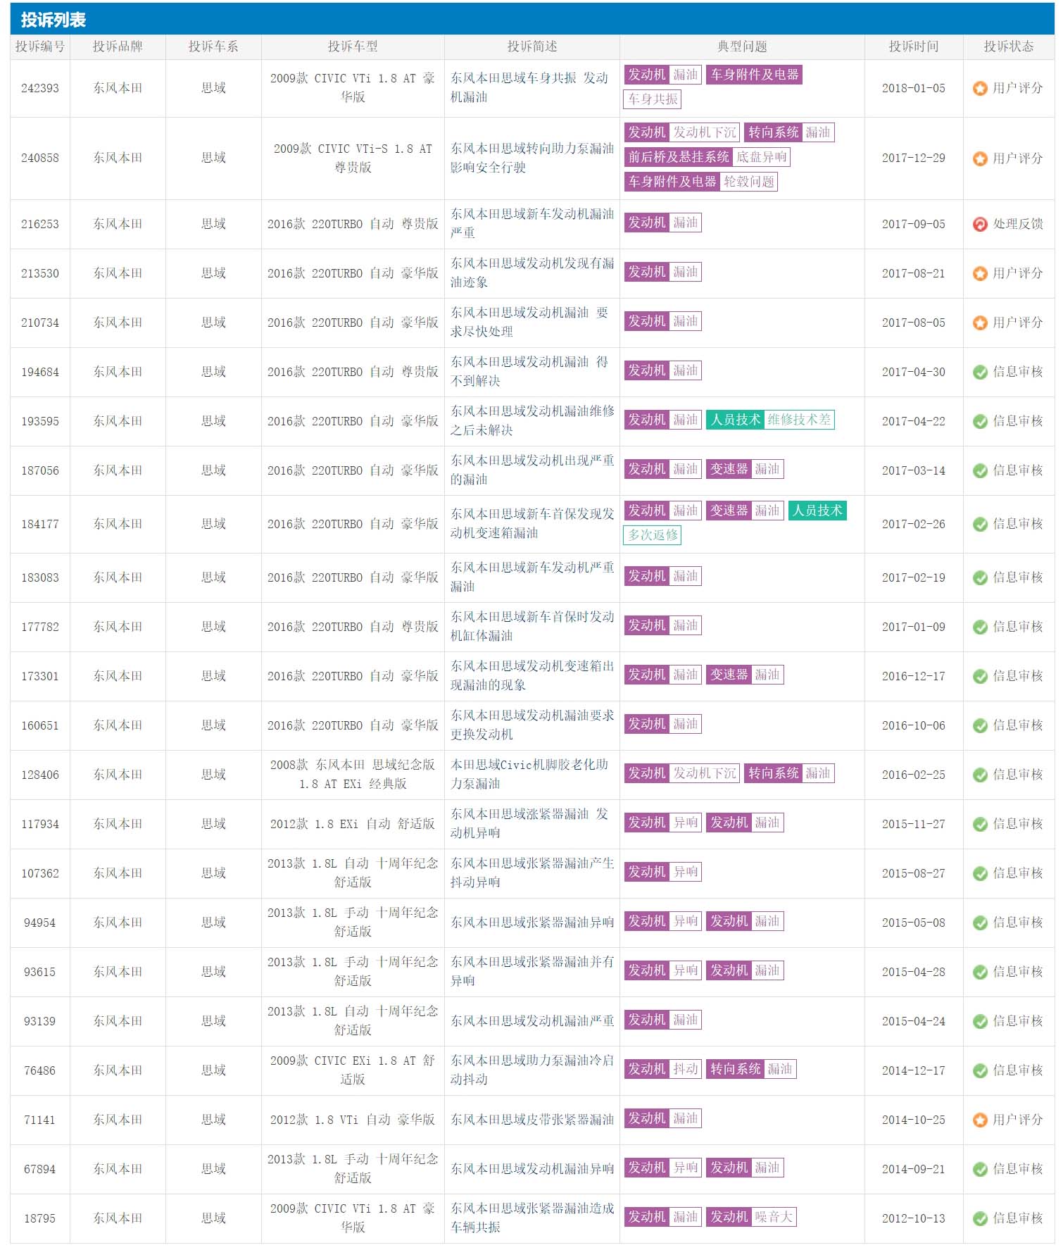
Task: Click the status icon in row 94954
Action: [x=980, y=923]
